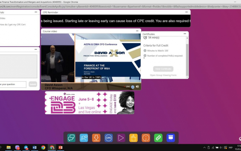The height and width of the screenshot is (151, 241).
Task: Open the active Chrome profile taskbar icon
Action: [x=52, y=147]
